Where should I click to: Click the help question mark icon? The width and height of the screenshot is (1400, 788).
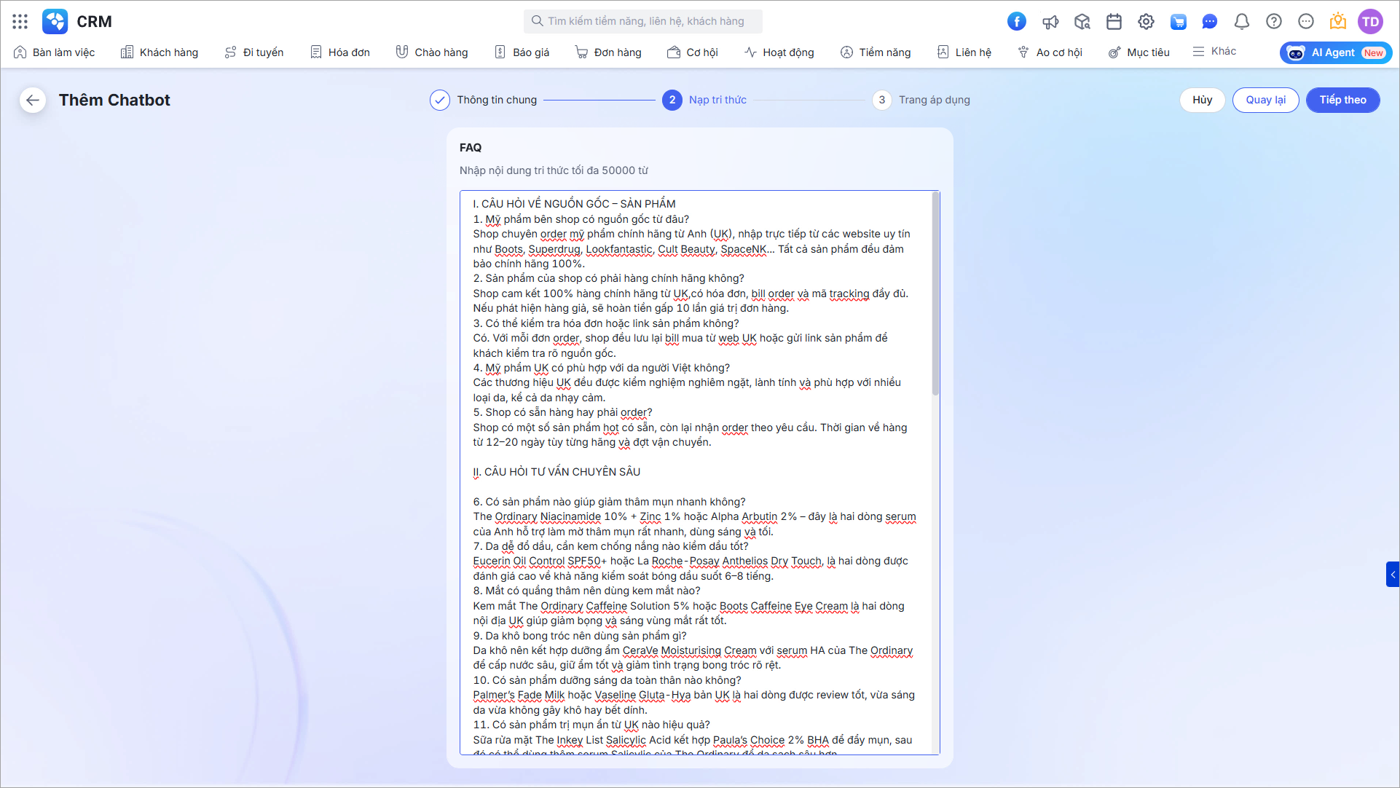1274,21
